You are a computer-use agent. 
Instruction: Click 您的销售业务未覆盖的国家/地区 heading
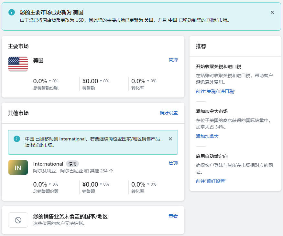(70, 216)
